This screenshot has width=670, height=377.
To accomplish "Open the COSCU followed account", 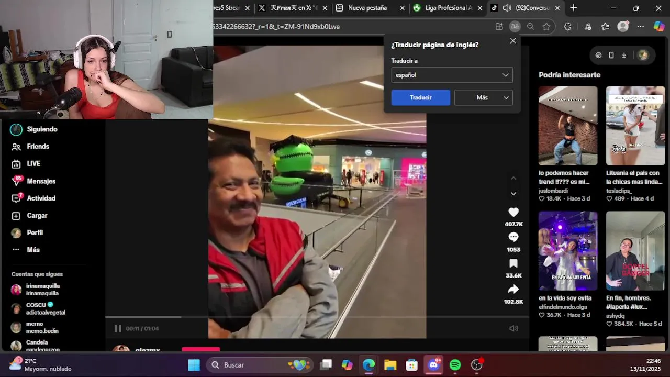I will point(38,308).
